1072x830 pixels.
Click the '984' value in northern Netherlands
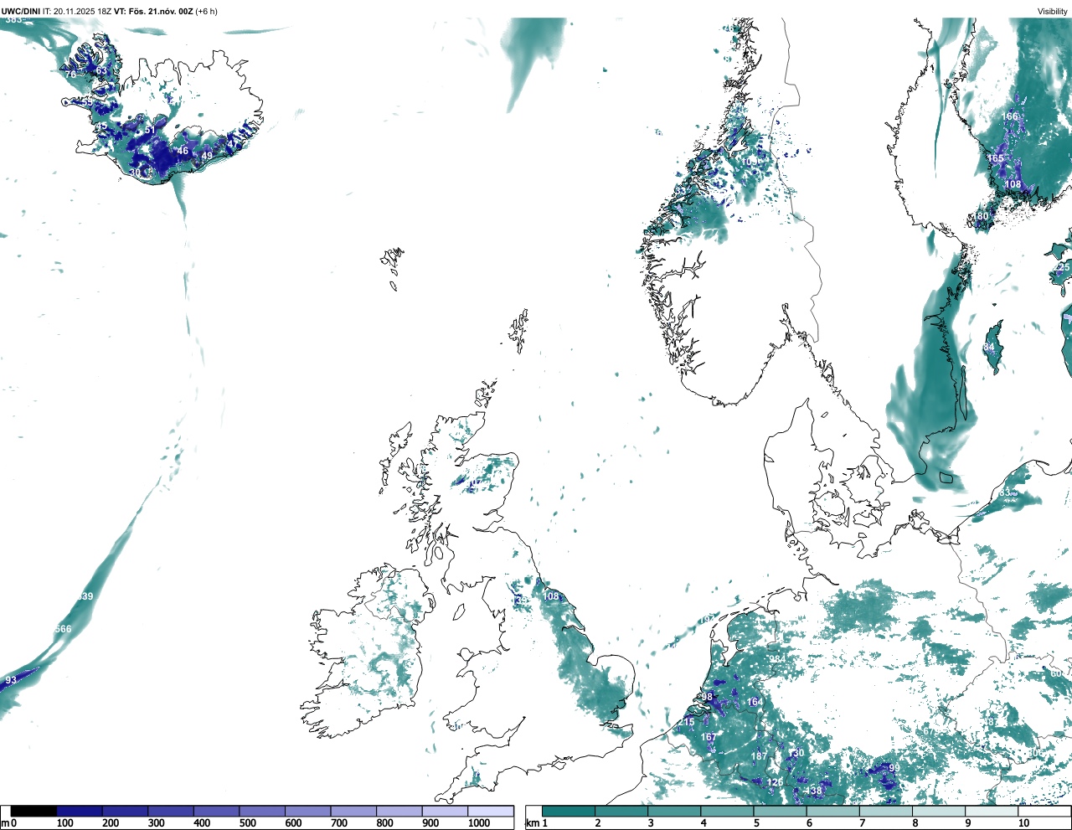point(778,659)
